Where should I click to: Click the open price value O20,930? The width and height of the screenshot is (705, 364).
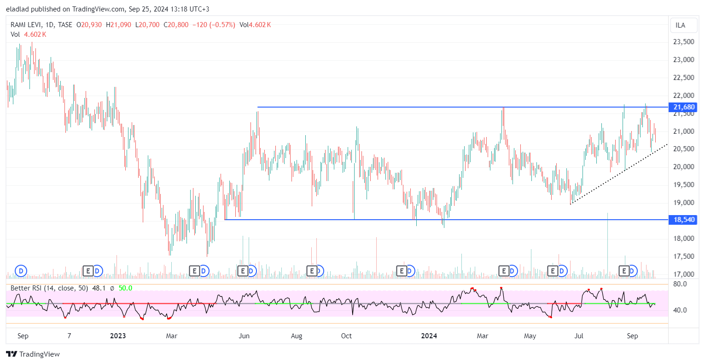[x=89, y=25]
